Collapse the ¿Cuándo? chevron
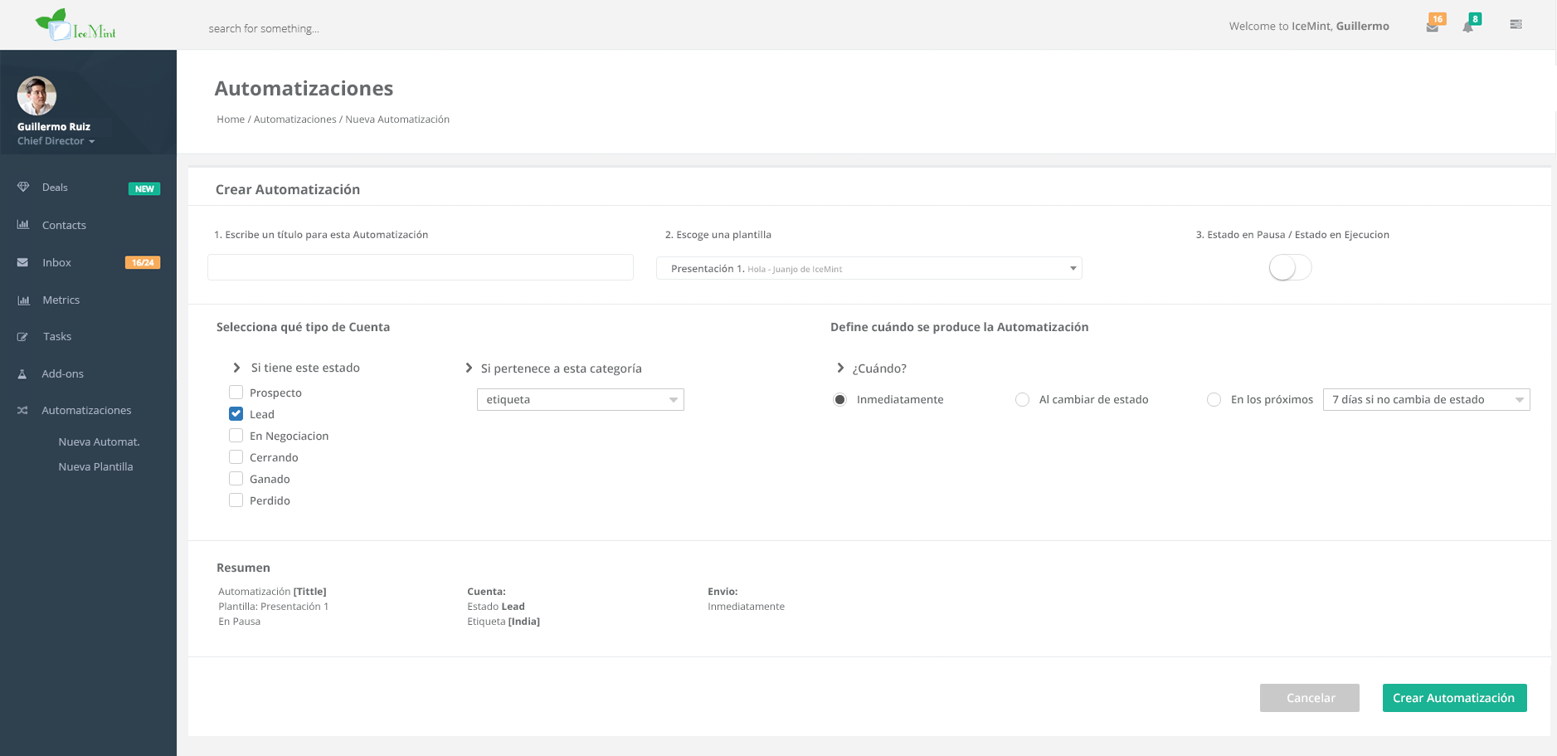This screenshot has height=756, width=1557. pos(840,368)
